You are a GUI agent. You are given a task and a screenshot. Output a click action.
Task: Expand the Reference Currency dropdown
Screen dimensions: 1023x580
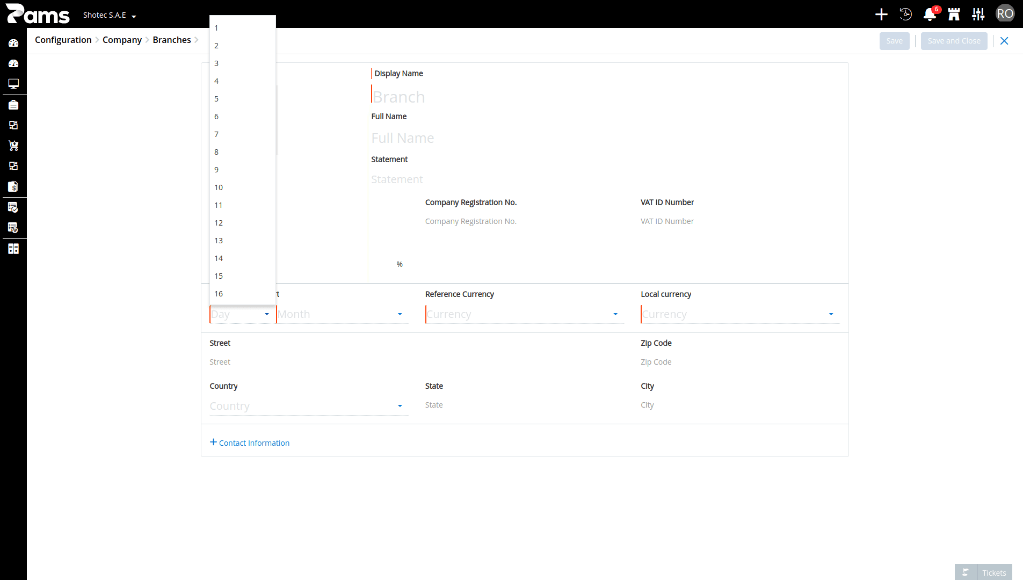click(525, 314)
